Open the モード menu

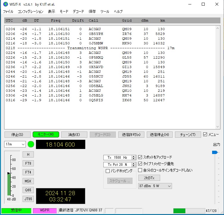click(64, 11)
